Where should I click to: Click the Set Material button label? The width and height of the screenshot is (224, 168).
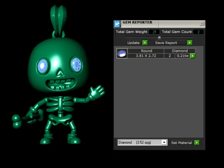coord(182,143)
